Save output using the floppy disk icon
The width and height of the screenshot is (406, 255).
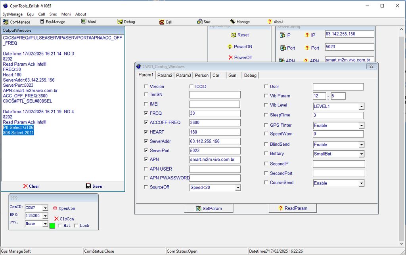[88, 186]
